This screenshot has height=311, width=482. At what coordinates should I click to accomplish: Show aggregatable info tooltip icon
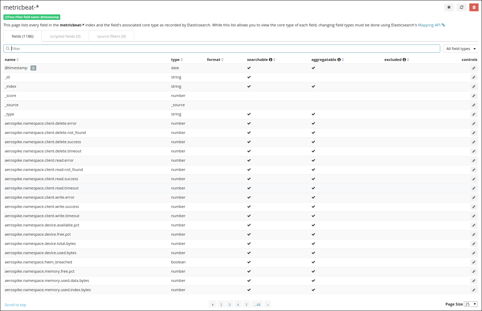339,60
